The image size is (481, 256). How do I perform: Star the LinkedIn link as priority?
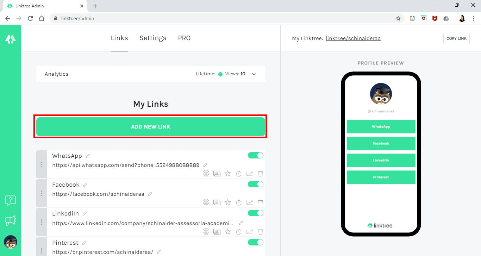228,231
